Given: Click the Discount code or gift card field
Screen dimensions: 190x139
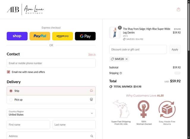Looking at the screenshot, I should [138, 49].
